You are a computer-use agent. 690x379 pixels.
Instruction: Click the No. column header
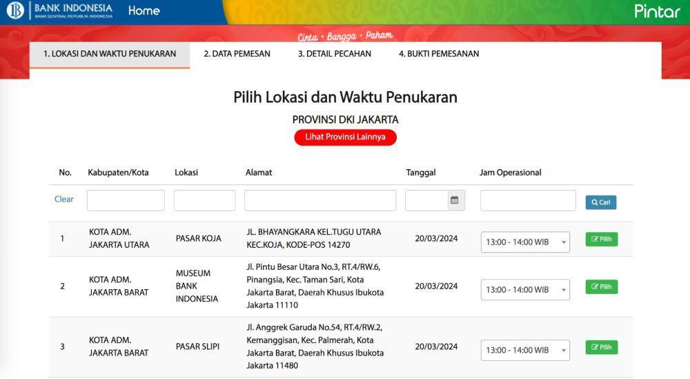pyautogui.click(x=65, y=173)
